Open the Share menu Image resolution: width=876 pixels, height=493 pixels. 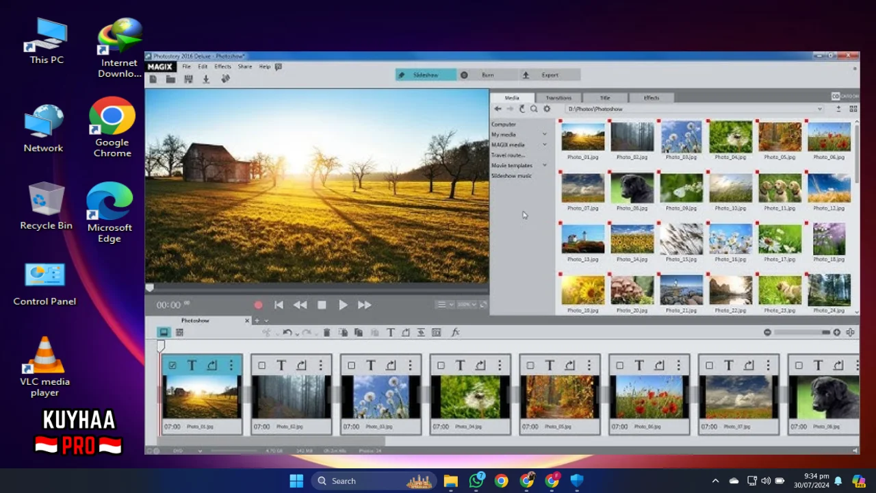(245, 66)
